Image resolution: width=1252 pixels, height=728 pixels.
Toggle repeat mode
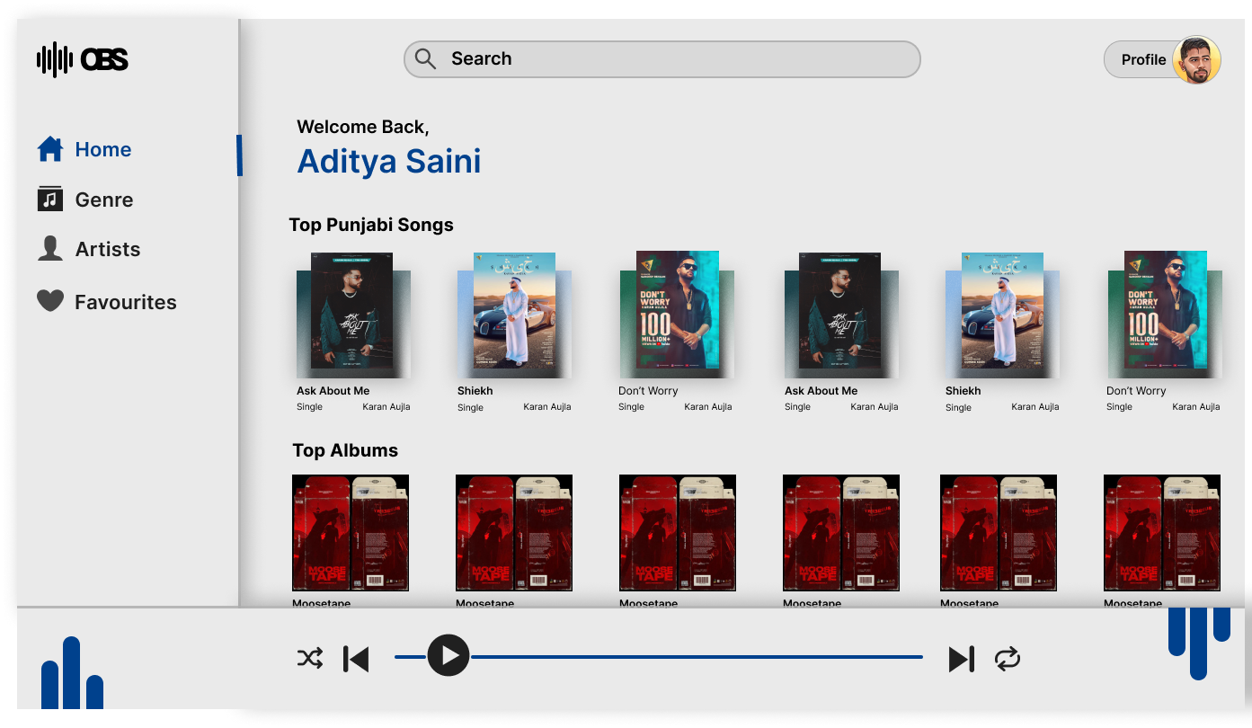point(1008,659)
